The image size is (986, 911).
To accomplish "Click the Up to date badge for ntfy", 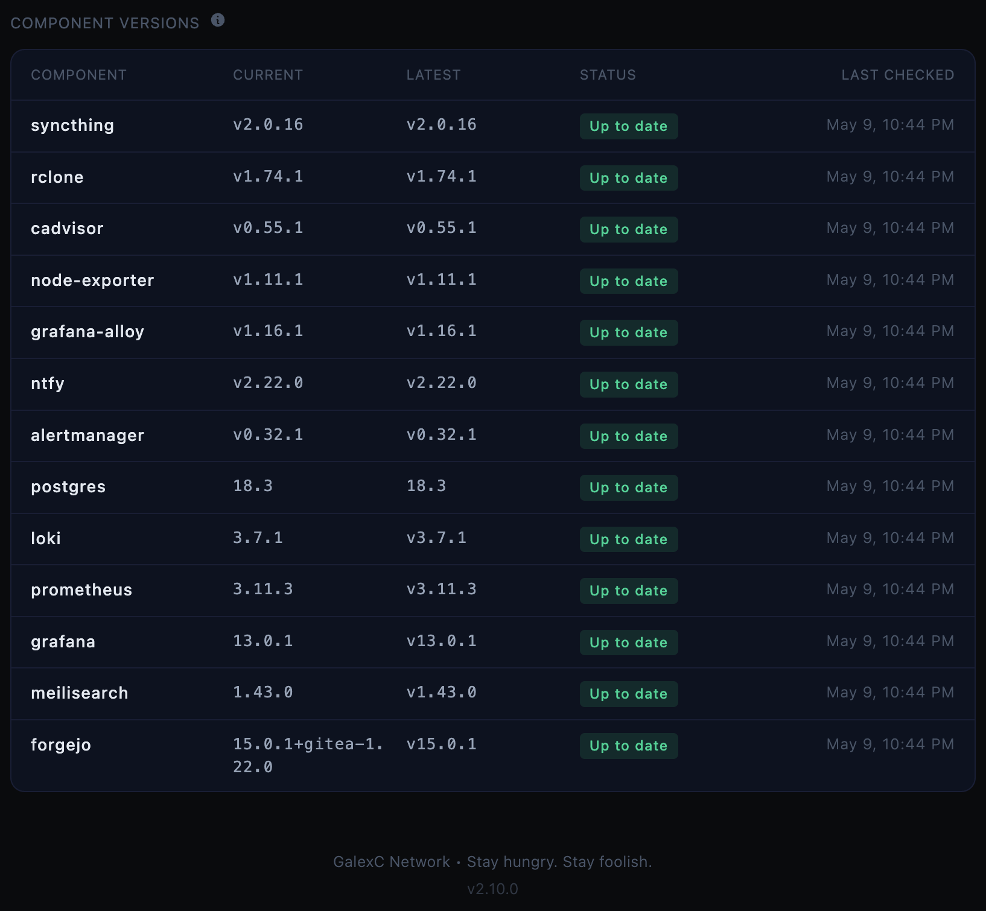I will (629, 384).
